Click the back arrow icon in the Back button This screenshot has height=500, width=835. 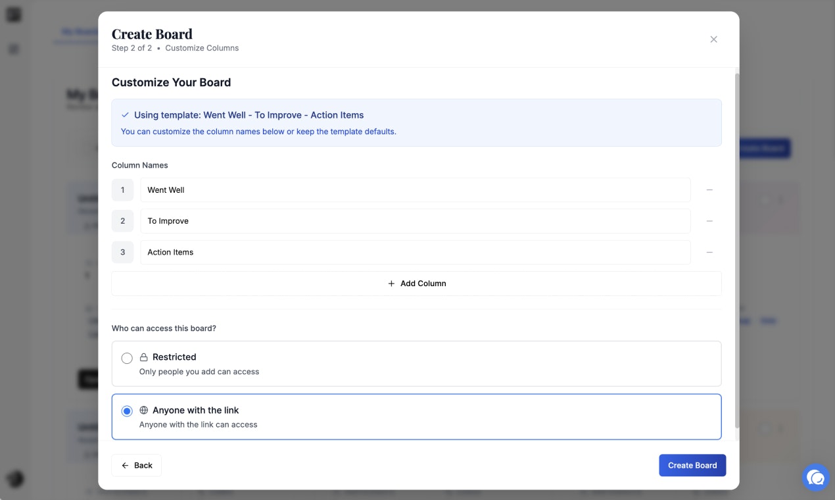[124, 465]
